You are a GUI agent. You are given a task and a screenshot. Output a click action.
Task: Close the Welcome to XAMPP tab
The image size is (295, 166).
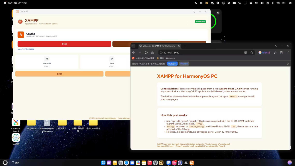(x=179, y=46)
